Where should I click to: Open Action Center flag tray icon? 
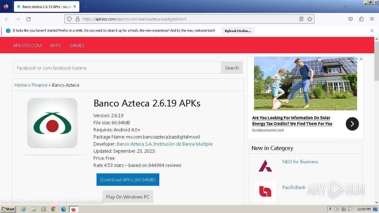(x=351, y=209)
